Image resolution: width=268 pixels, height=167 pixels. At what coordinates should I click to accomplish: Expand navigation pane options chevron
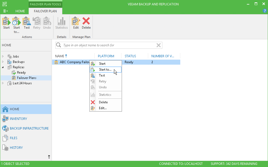pyautogui.click(x=49, y=157)
